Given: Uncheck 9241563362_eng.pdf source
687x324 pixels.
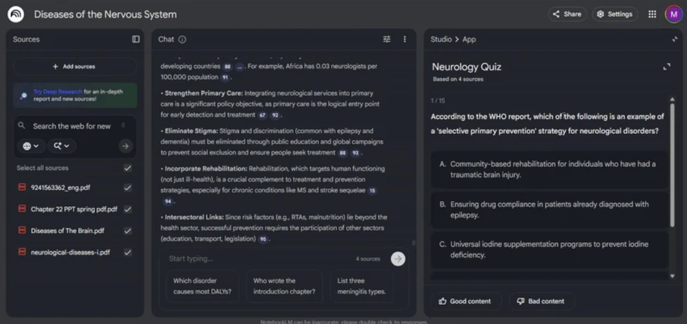Looking at the screenshot, I should pos(128,188).
